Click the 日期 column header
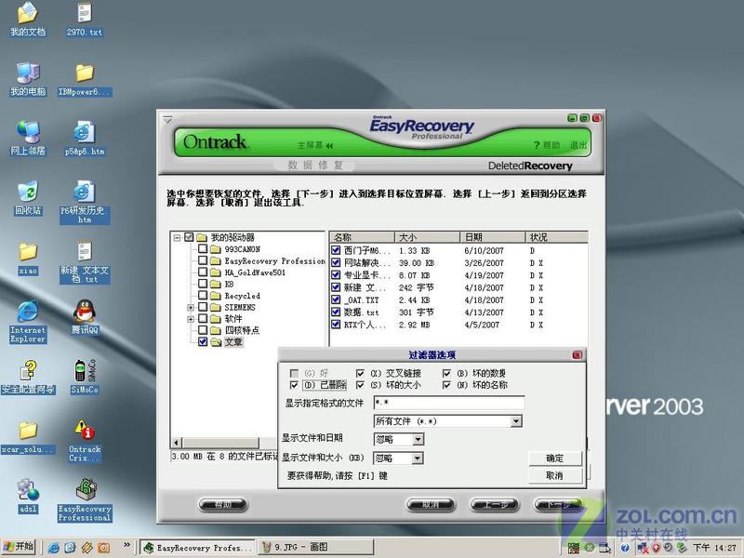Image resolution: width=744 pixels, height=558 pixels. pos(493,237)
